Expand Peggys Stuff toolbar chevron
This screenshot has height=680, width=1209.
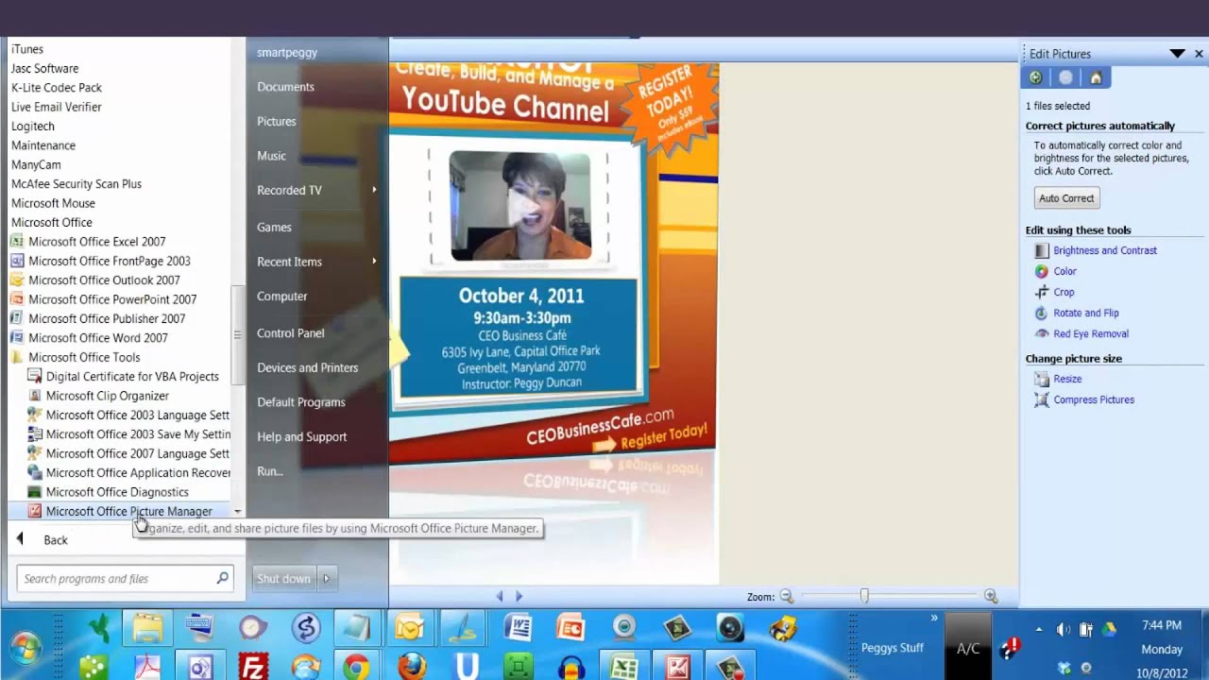[x=934, y=619]
